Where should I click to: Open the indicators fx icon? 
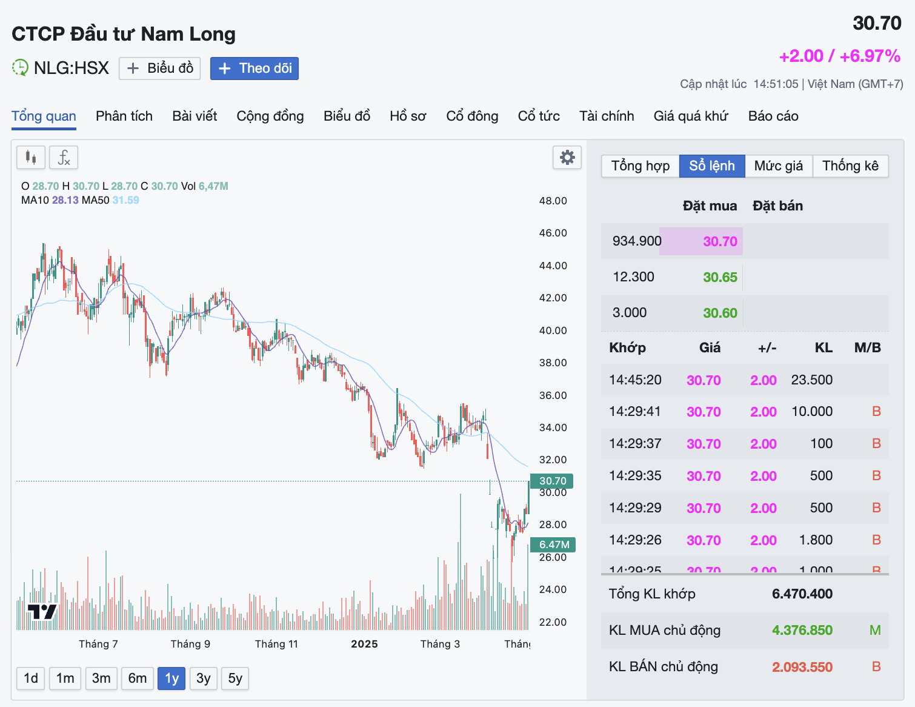(64, 158)
